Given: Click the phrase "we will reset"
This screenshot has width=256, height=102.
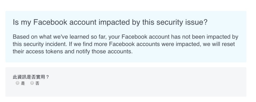Looking at the screenshot, I should pyautogui.click(x=220, y=44).
